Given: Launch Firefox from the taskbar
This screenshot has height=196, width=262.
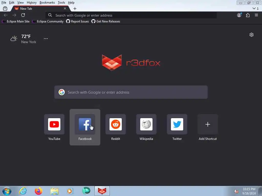Looking at the screenshot, I should tap(39, 191).
